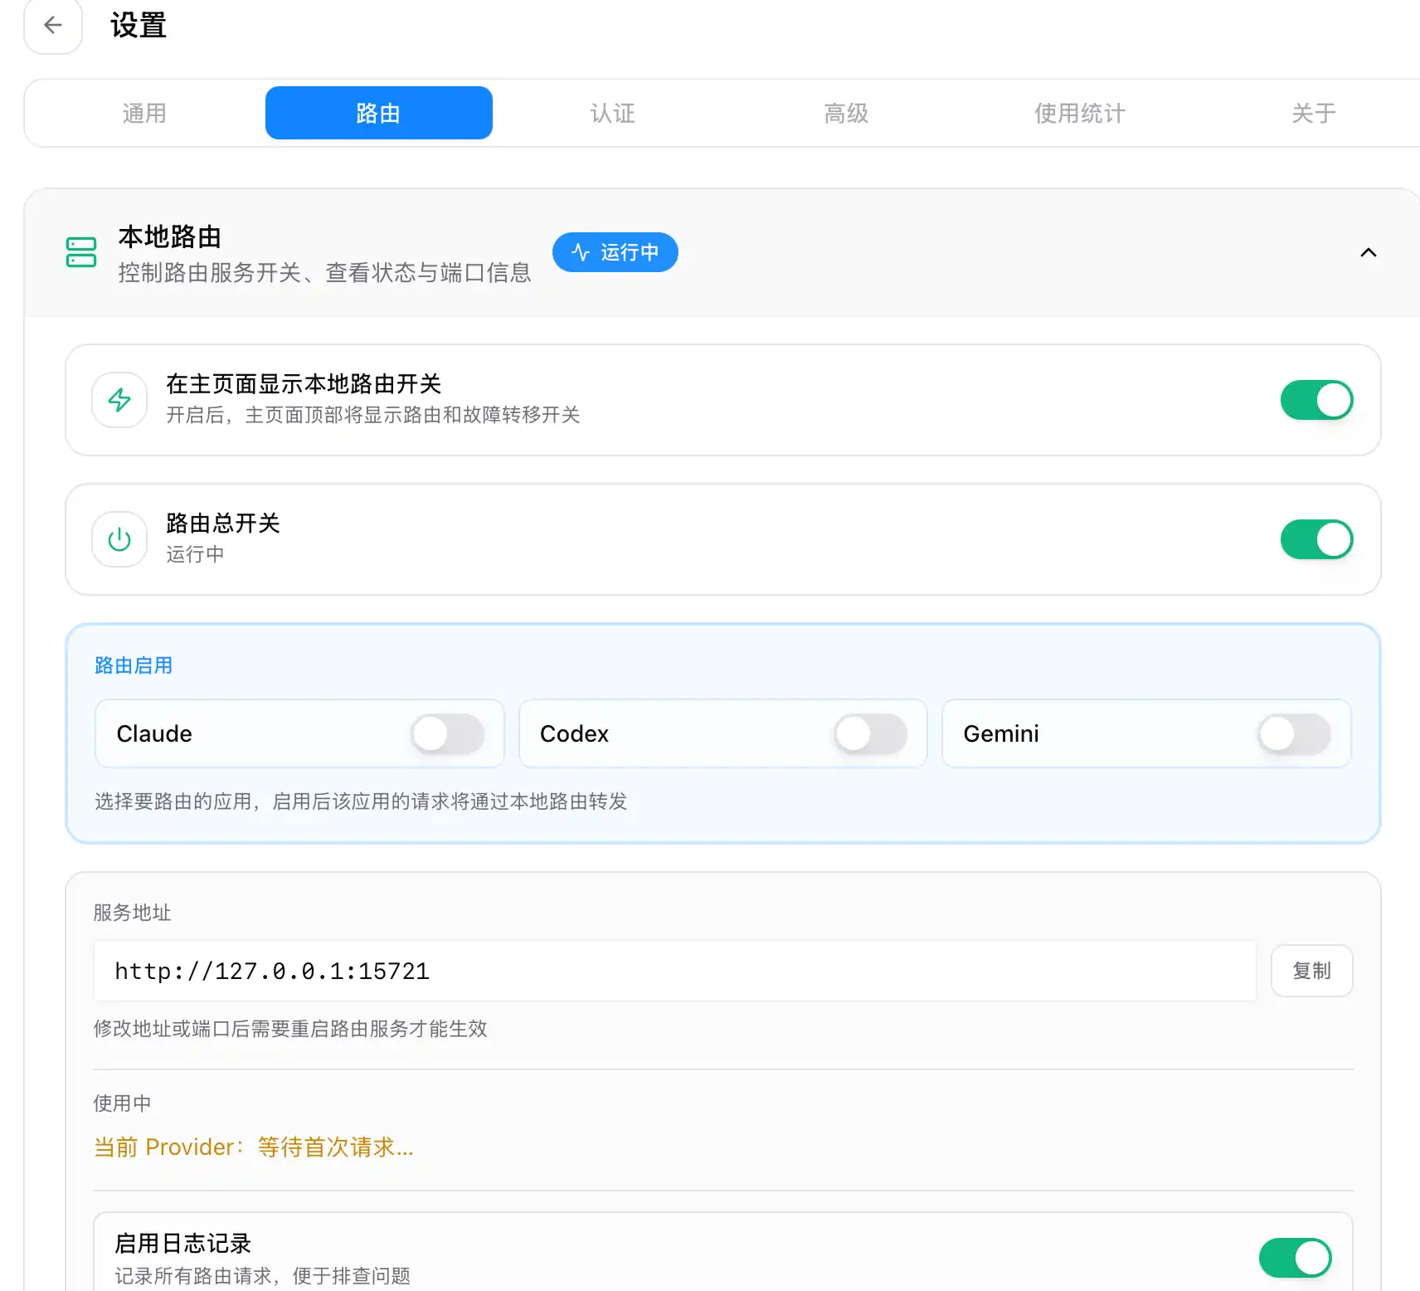
Task: Click the 本地路由 heading
Action: [170, 237]
